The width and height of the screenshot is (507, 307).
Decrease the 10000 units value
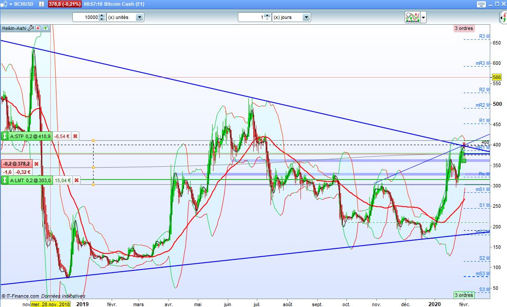click(x=102, y=19)
